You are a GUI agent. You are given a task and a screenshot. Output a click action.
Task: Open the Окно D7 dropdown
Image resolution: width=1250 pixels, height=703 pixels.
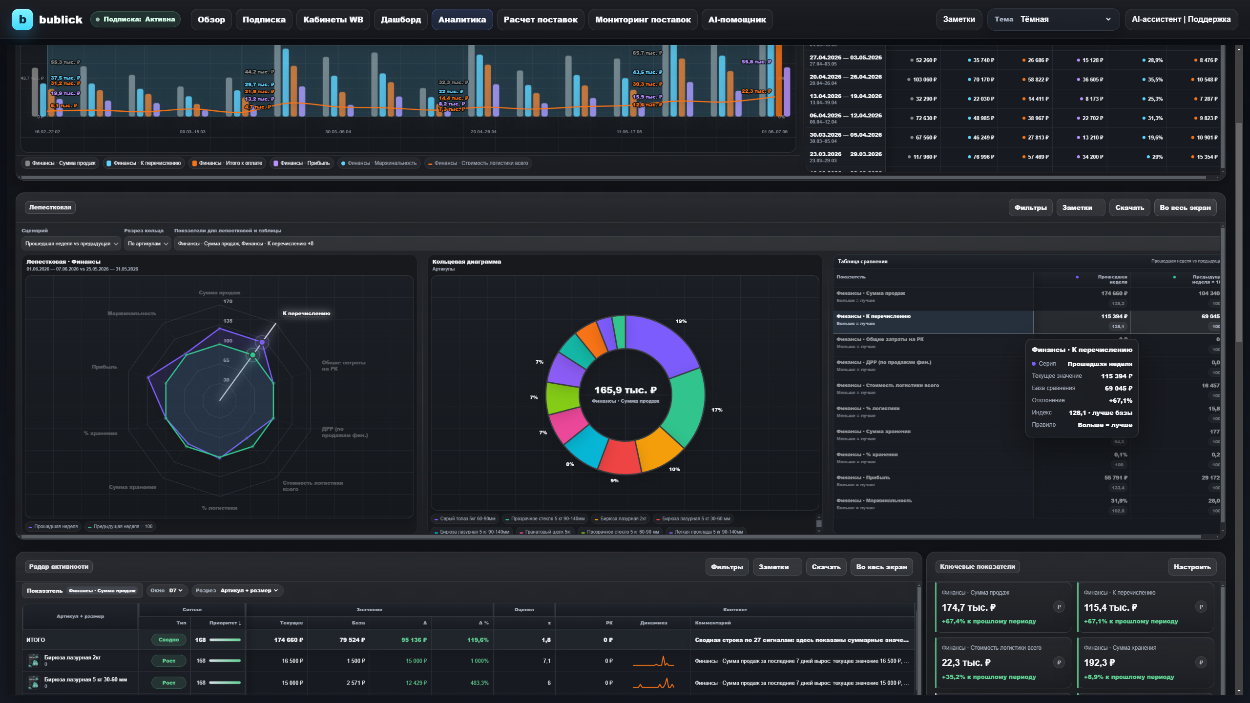167,590
